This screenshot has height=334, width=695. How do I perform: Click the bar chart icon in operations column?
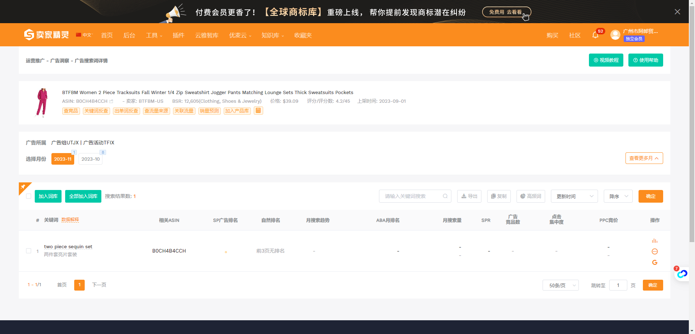(x=654, y=241)
